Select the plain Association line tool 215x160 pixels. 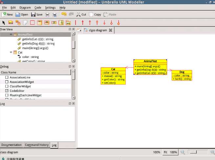pyautogui.click(x=75, y=23)
